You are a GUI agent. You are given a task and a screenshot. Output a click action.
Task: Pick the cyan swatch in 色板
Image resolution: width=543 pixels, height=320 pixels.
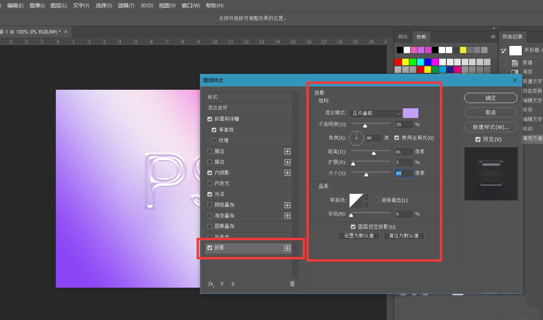(x=420, y=62)
